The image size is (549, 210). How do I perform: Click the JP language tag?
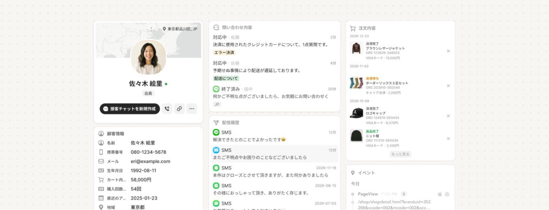click(217, 104)
